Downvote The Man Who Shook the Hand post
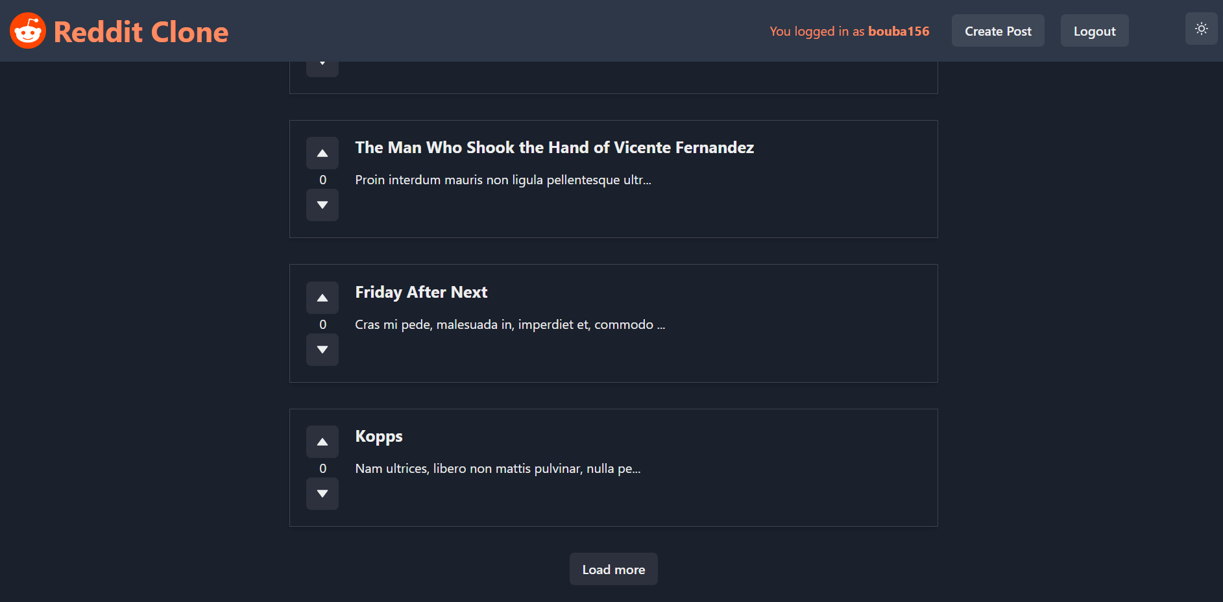 [322, 205]
